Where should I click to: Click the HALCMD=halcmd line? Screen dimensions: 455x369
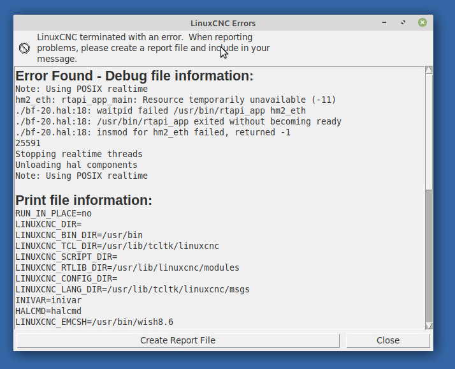point(48,311)
